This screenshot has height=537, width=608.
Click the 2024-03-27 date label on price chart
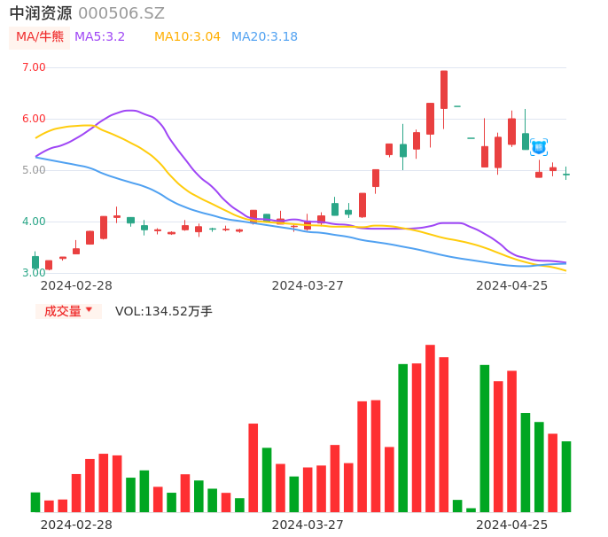[x=307, y=285]
